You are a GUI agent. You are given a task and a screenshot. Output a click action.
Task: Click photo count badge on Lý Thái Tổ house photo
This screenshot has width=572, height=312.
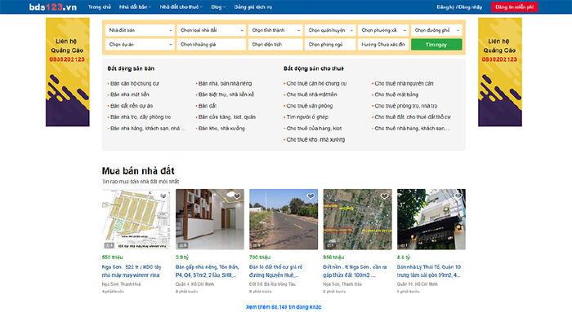coord(404,245)
